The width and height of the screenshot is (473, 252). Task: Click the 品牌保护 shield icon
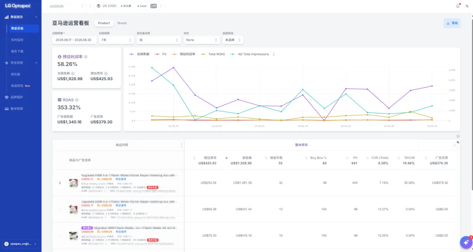(7, 97)
